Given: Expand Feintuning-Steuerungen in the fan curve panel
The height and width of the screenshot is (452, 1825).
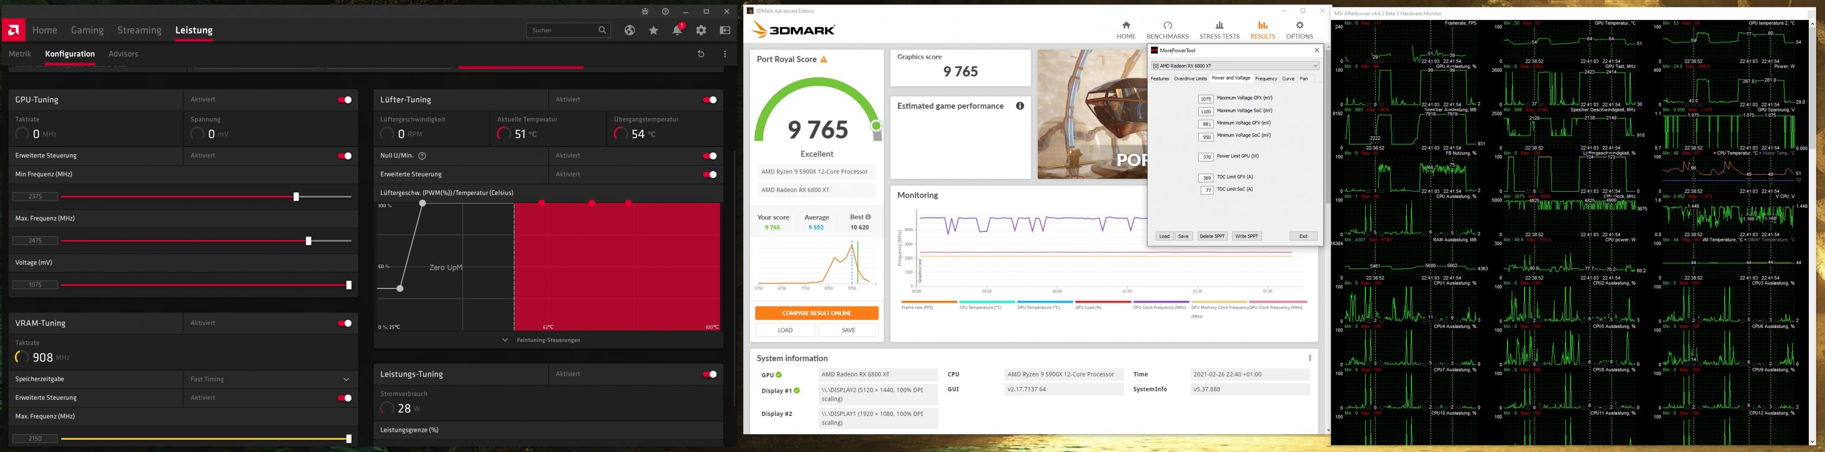Looking at the screenshot, I should [x=542, y=340].
